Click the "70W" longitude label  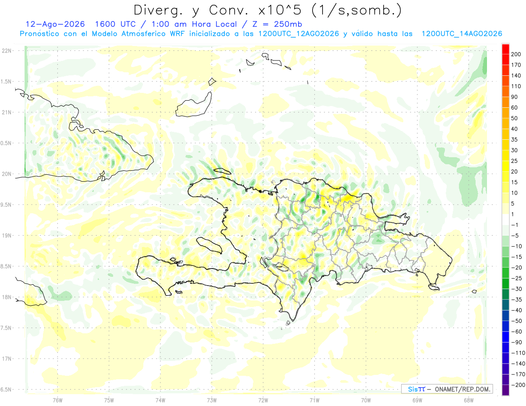click(366, 400)
